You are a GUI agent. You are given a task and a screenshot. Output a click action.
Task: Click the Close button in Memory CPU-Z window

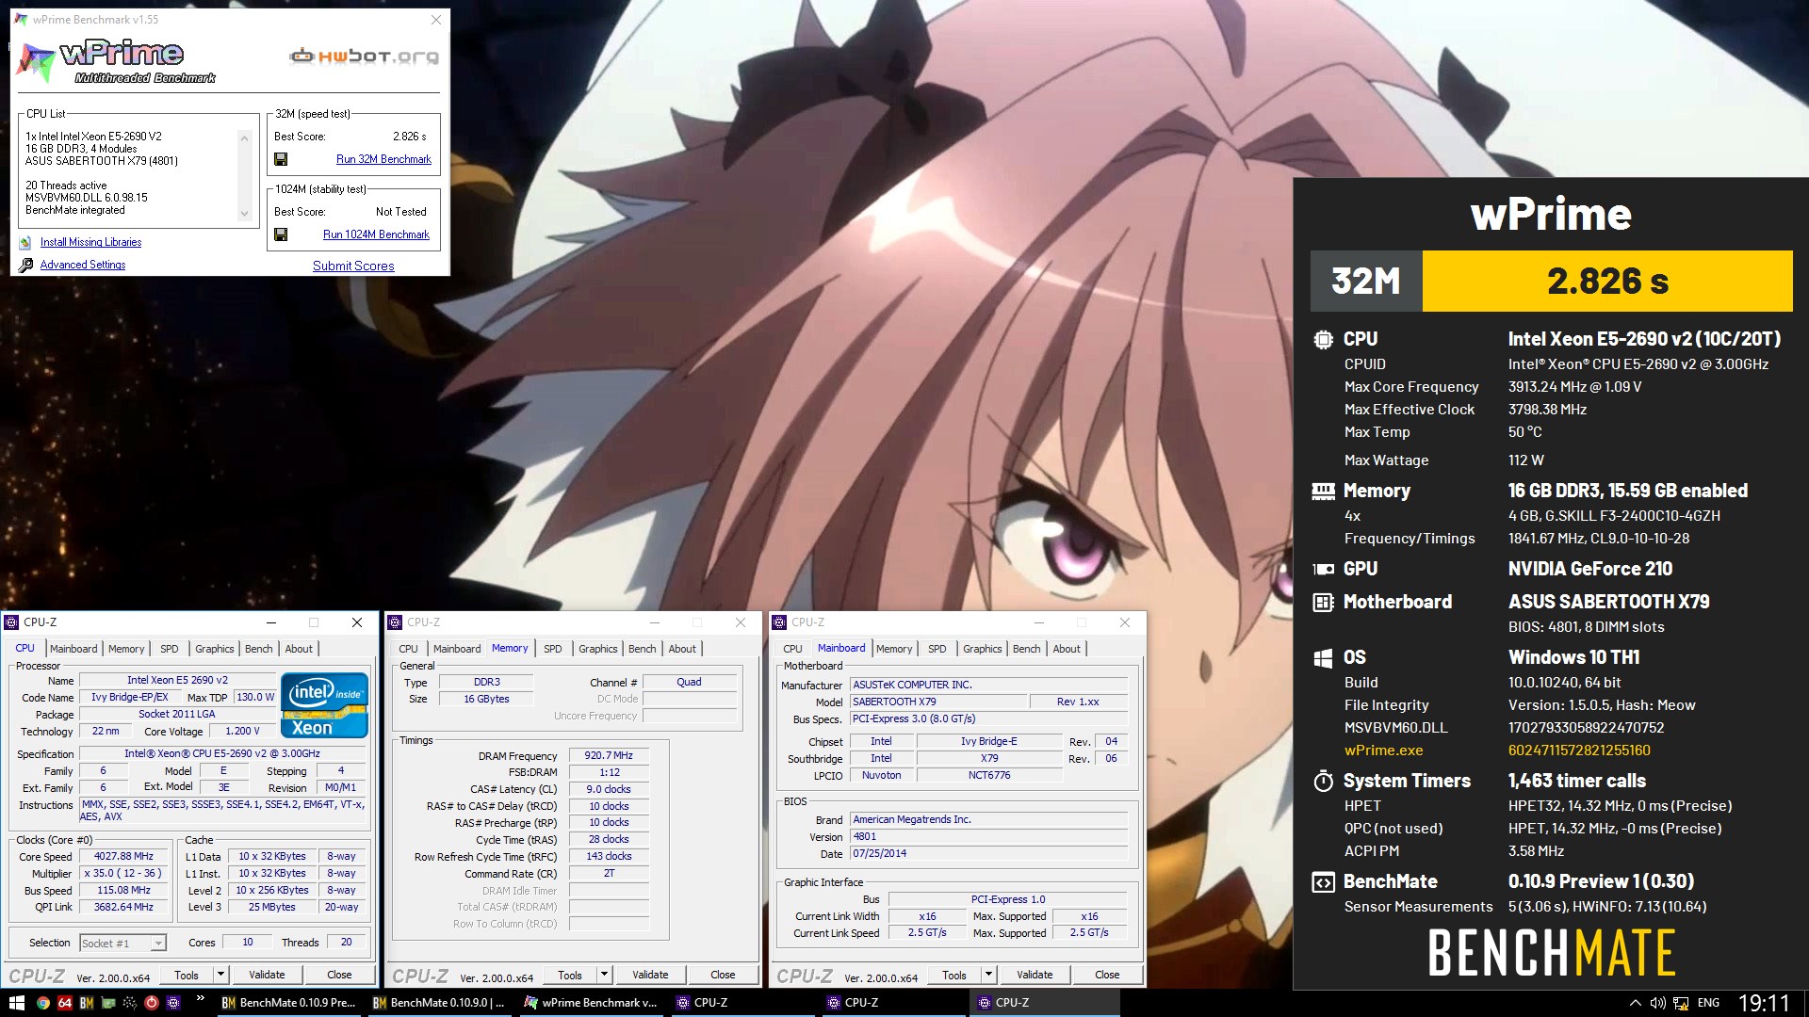[x=723, y=975]
